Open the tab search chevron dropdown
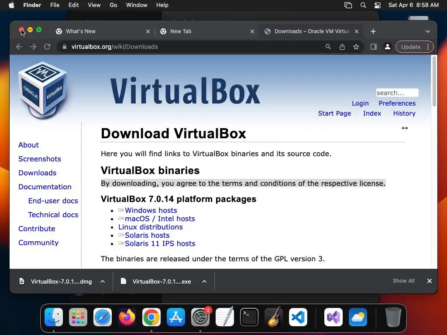 pos(428,31)
